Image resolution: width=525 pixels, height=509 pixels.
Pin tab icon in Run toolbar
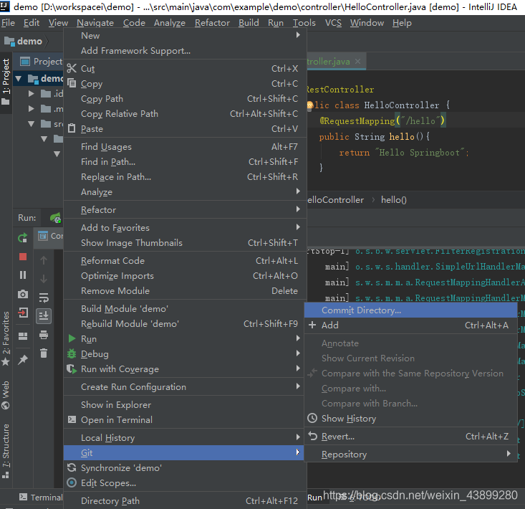23,360
